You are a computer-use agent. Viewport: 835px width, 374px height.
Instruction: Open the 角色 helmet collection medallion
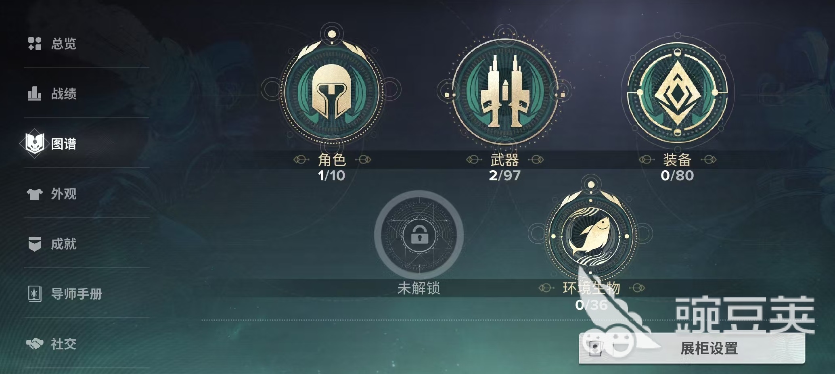(x=331, y=90)
